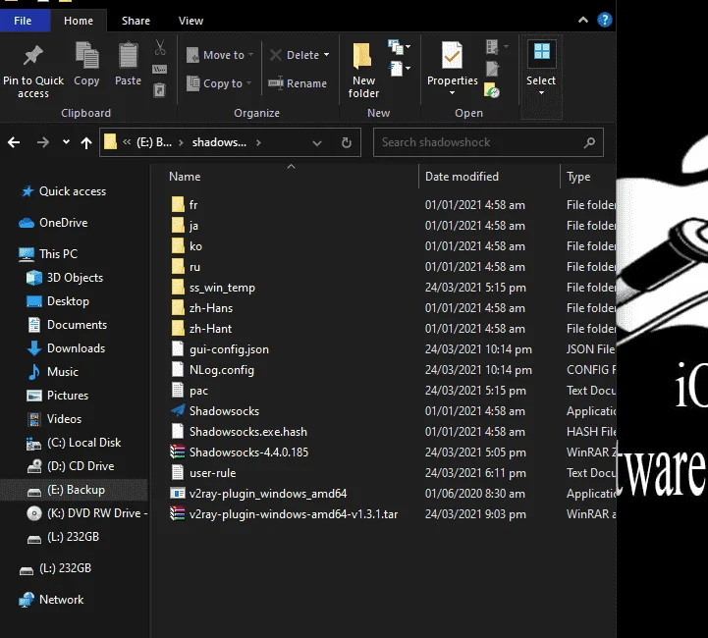Pin folder to Quick access
This screenshot has height=638, width=708.
point(33,72)
